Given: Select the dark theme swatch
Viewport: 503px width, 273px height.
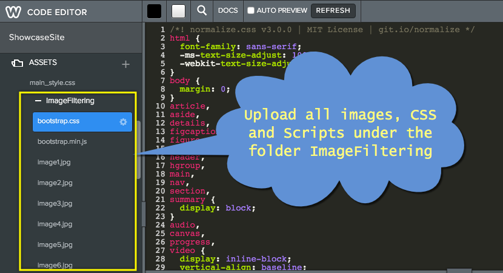Looking at the screenshot, I should (155, 11).
